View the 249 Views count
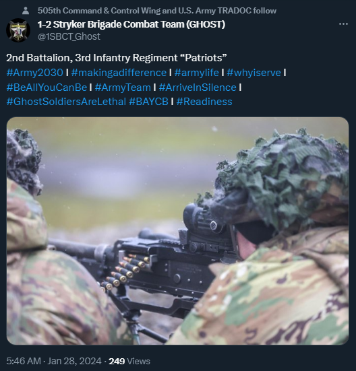Viewport: 356px width, 371px height. 129,362
